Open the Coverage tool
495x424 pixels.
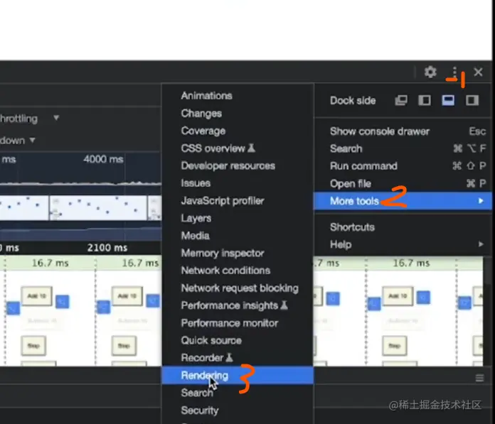point(238,131)
